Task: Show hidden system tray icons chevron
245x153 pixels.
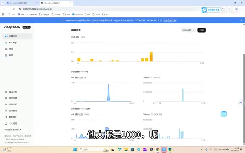Action: pos(202,150)
